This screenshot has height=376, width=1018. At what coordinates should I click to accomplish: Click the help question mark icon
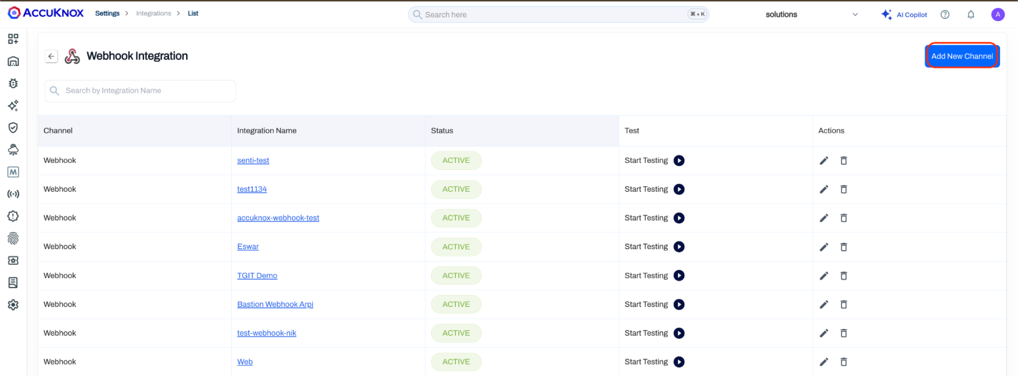(x=945, y=15)
